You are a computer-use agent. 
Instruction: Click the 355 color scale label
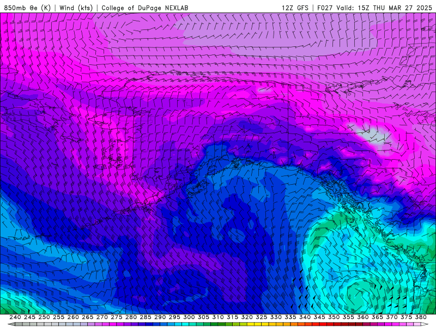348,317
